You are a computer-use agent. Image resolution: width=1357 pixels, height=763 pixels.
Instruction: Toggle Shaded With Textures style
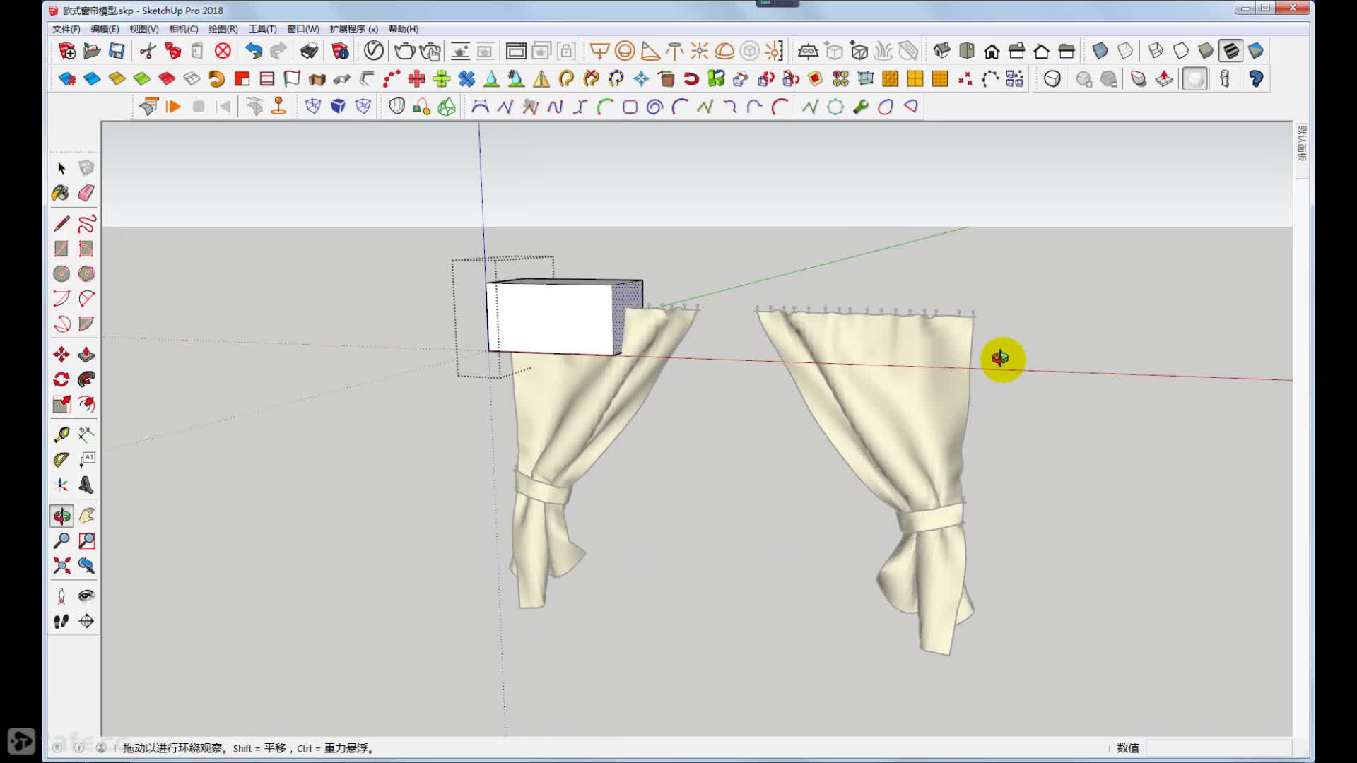[1230, 51]
